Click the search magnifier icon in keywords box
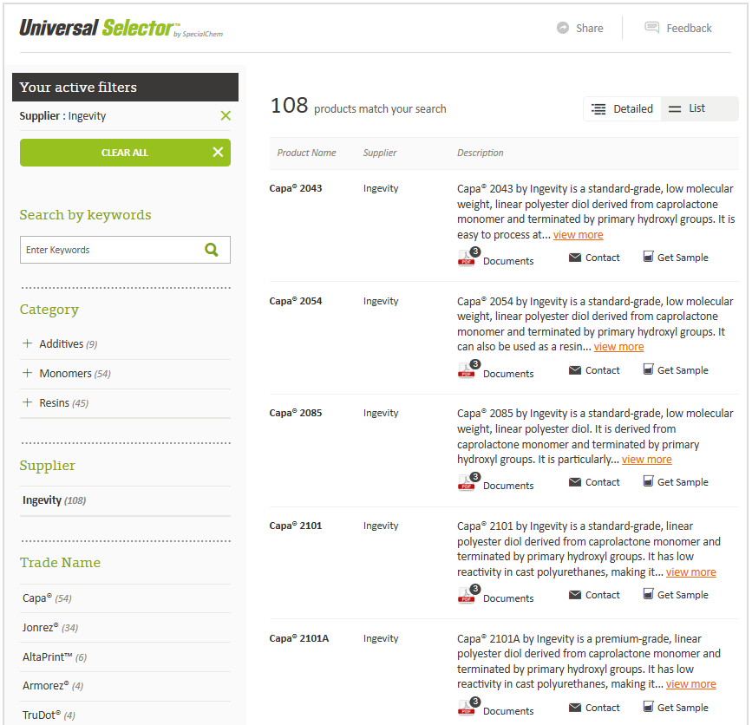Screen dimensions: 752x725 (x=212, y=250)
